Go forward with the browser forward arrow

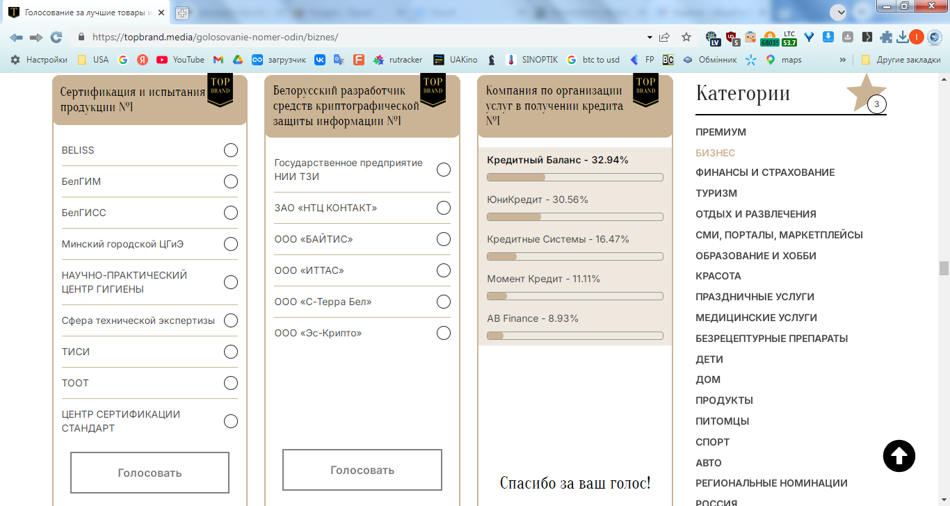(x=36, y=38)
